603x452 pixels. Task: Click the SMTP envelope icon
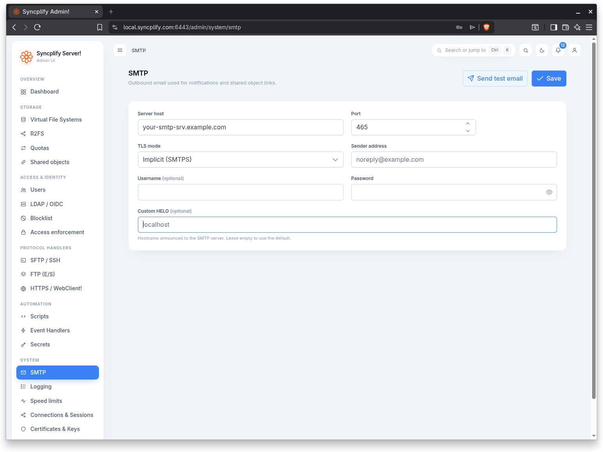[x=23, y=373]
